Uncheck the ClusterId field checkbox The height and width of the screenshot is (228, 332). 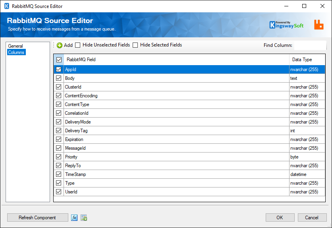[59, 87]
